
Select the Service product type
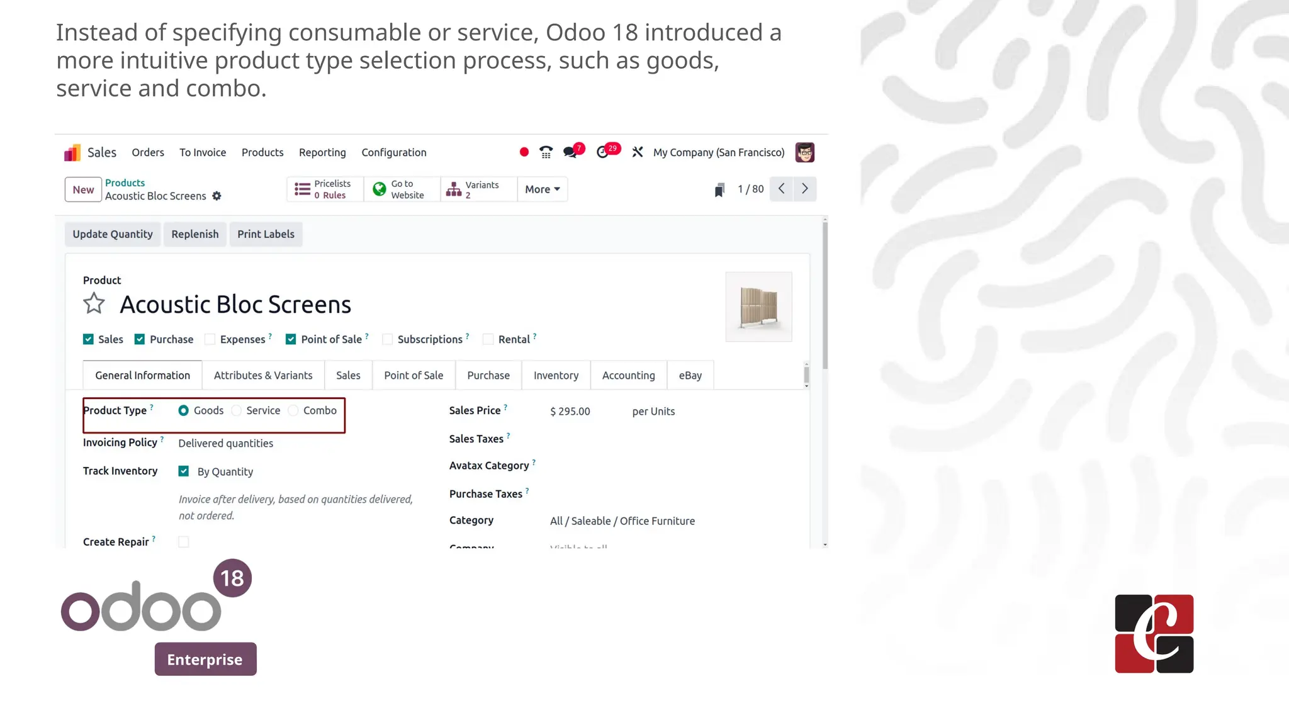click(x=237, y=410)
